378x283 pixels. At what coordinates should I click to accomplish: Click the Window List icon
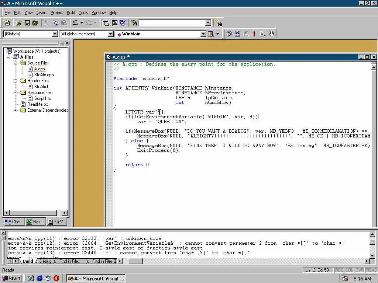[x=123, y=23]
